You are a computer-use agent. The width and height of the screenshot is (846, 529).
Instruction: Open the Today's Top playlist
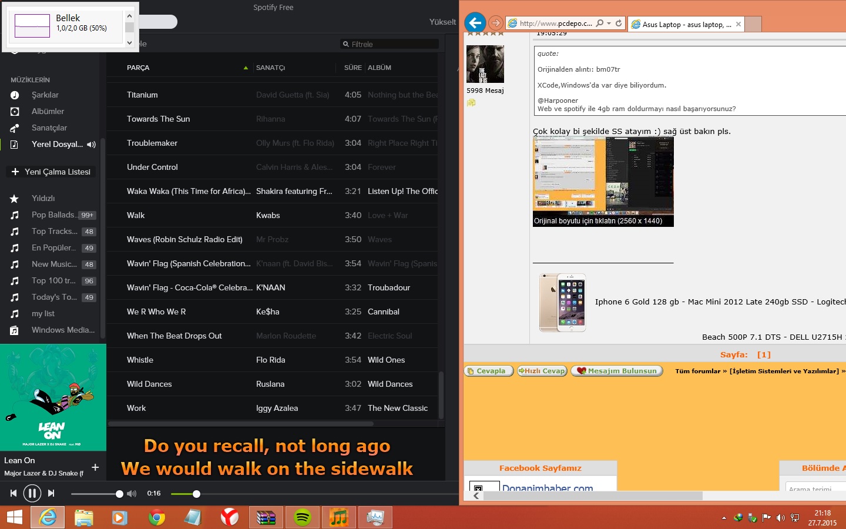click(x=53, y=297)
